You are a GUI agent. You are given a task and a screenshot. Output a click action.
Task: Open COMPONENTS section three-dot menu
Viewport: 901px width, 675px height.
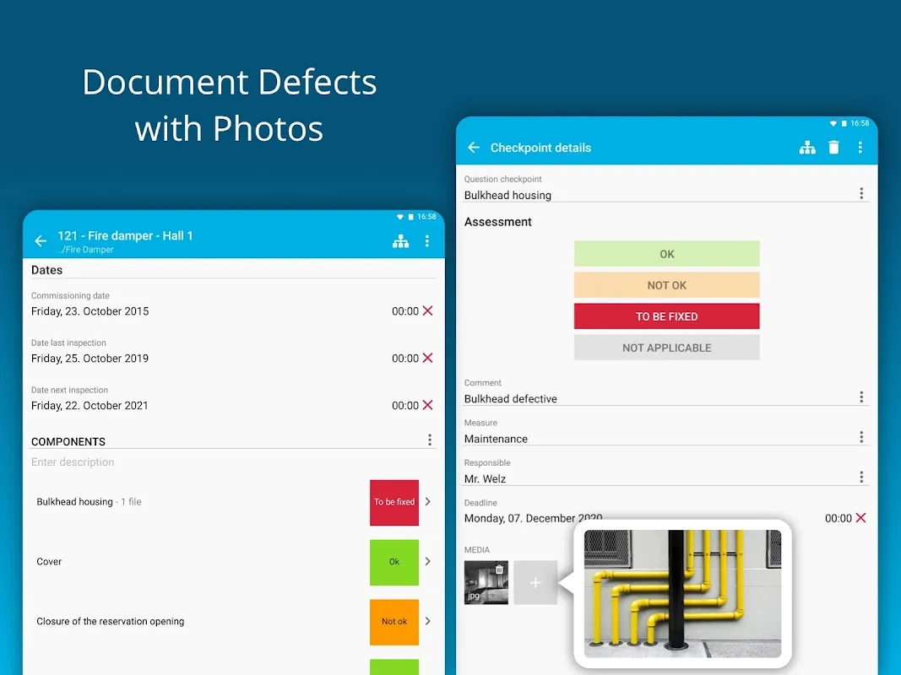coord(429,440)
